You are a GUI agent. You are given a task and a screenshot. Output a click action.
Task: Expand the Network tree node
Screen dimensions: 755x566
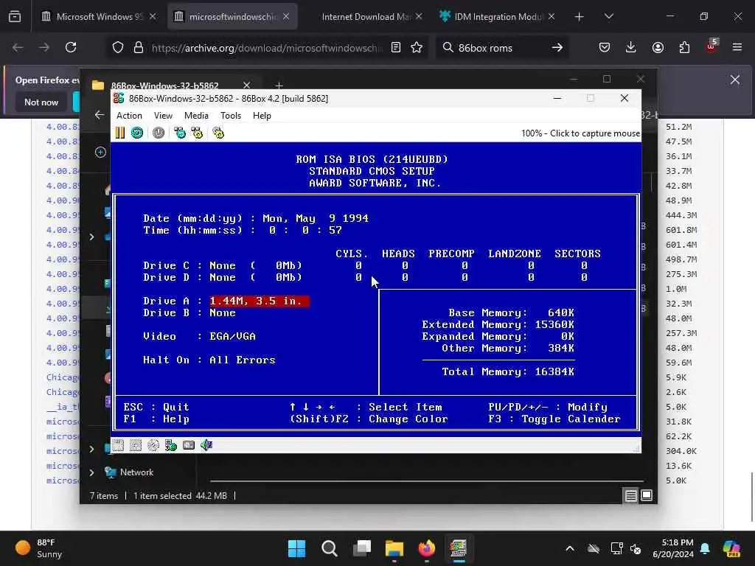91,472
